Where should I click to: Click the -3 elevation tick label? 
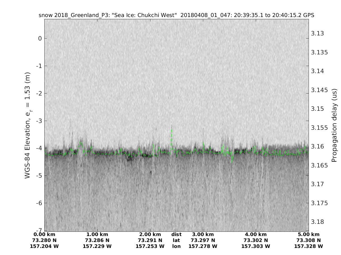(39, 121)
